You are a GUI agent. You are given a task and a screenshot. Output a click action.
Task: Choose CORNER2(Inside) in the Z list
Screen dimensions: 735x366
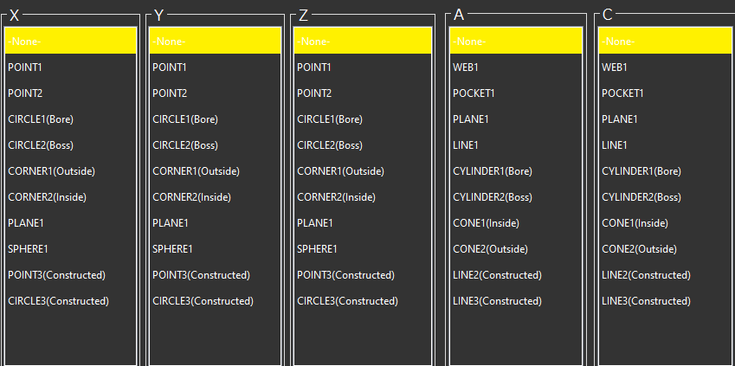coord(336,197)
